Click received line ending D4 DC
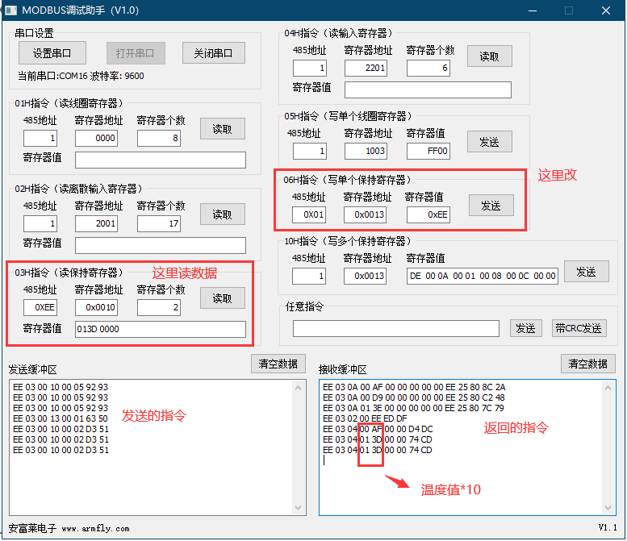This screenshot has width=627, height=541. pyautogui.click(x=378, y=429)
